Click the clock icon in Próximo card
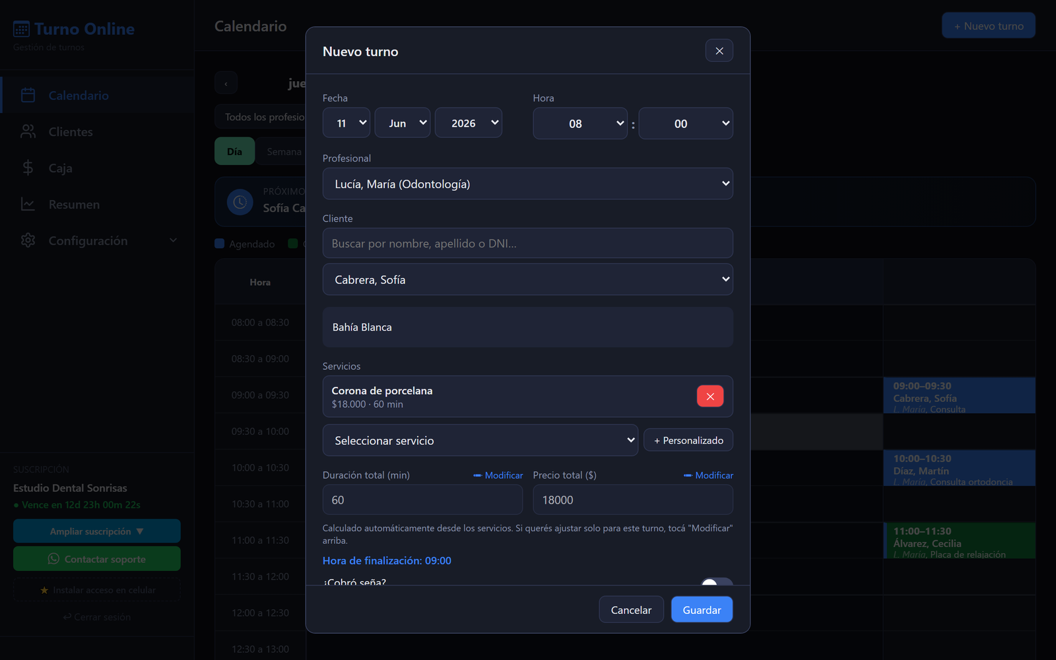Image resolution: width=1056 pixels, height=660 pixels. [240, 202]
